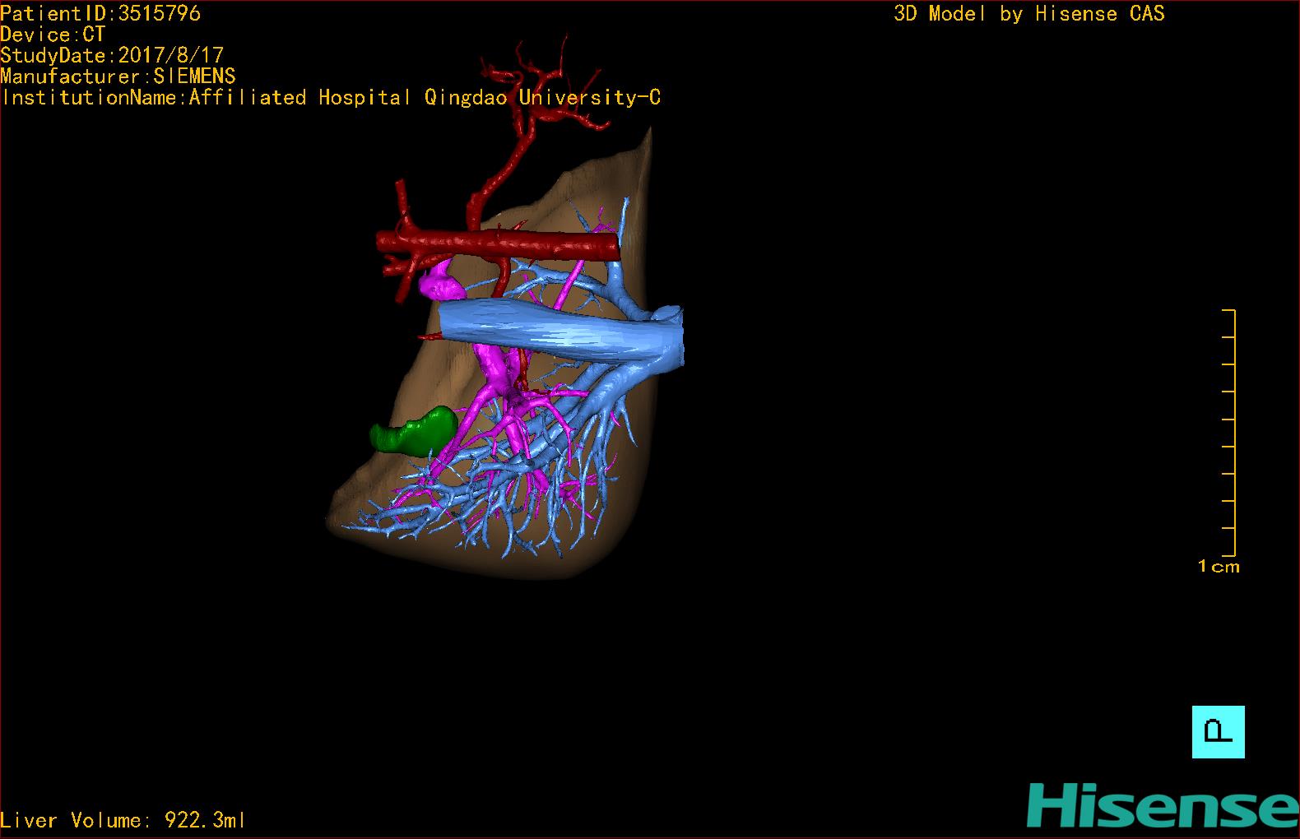Click the Device CT label

coord(53,35)
